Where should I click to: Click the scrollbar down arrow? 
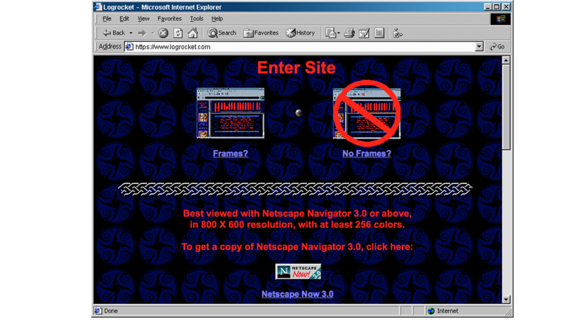(506, 299)
